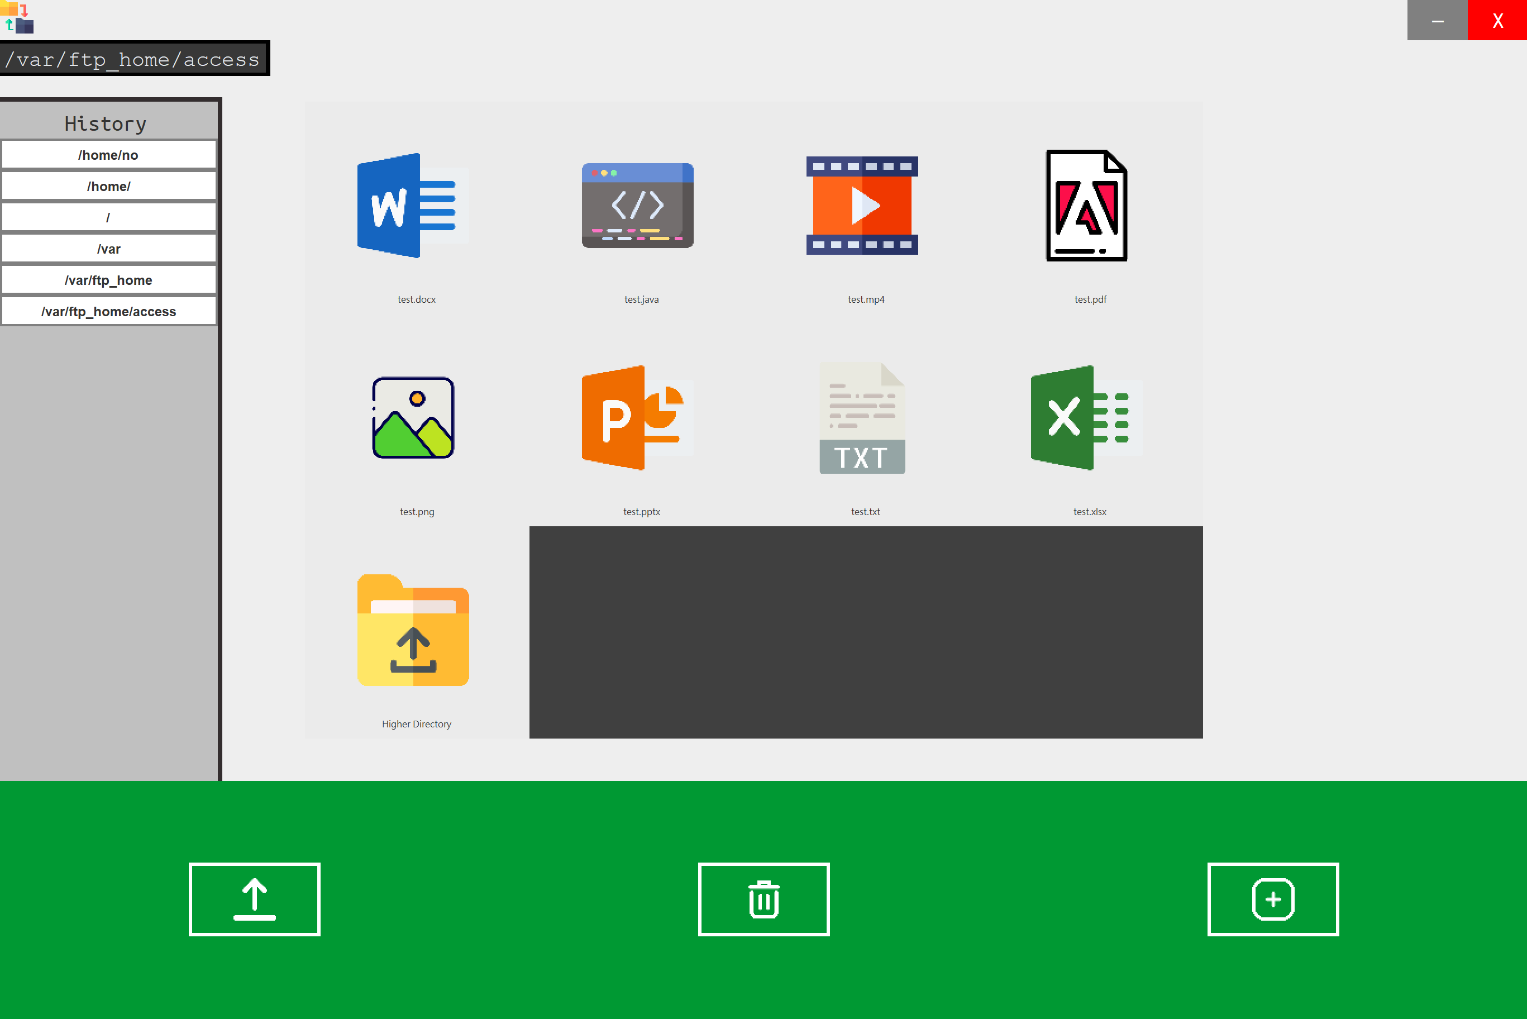Image resolution: width=1527 pixels, height=1019 pixels.
Task: Open the test.xlsx Excel file icon
Action: click(x=1087, y=418)
